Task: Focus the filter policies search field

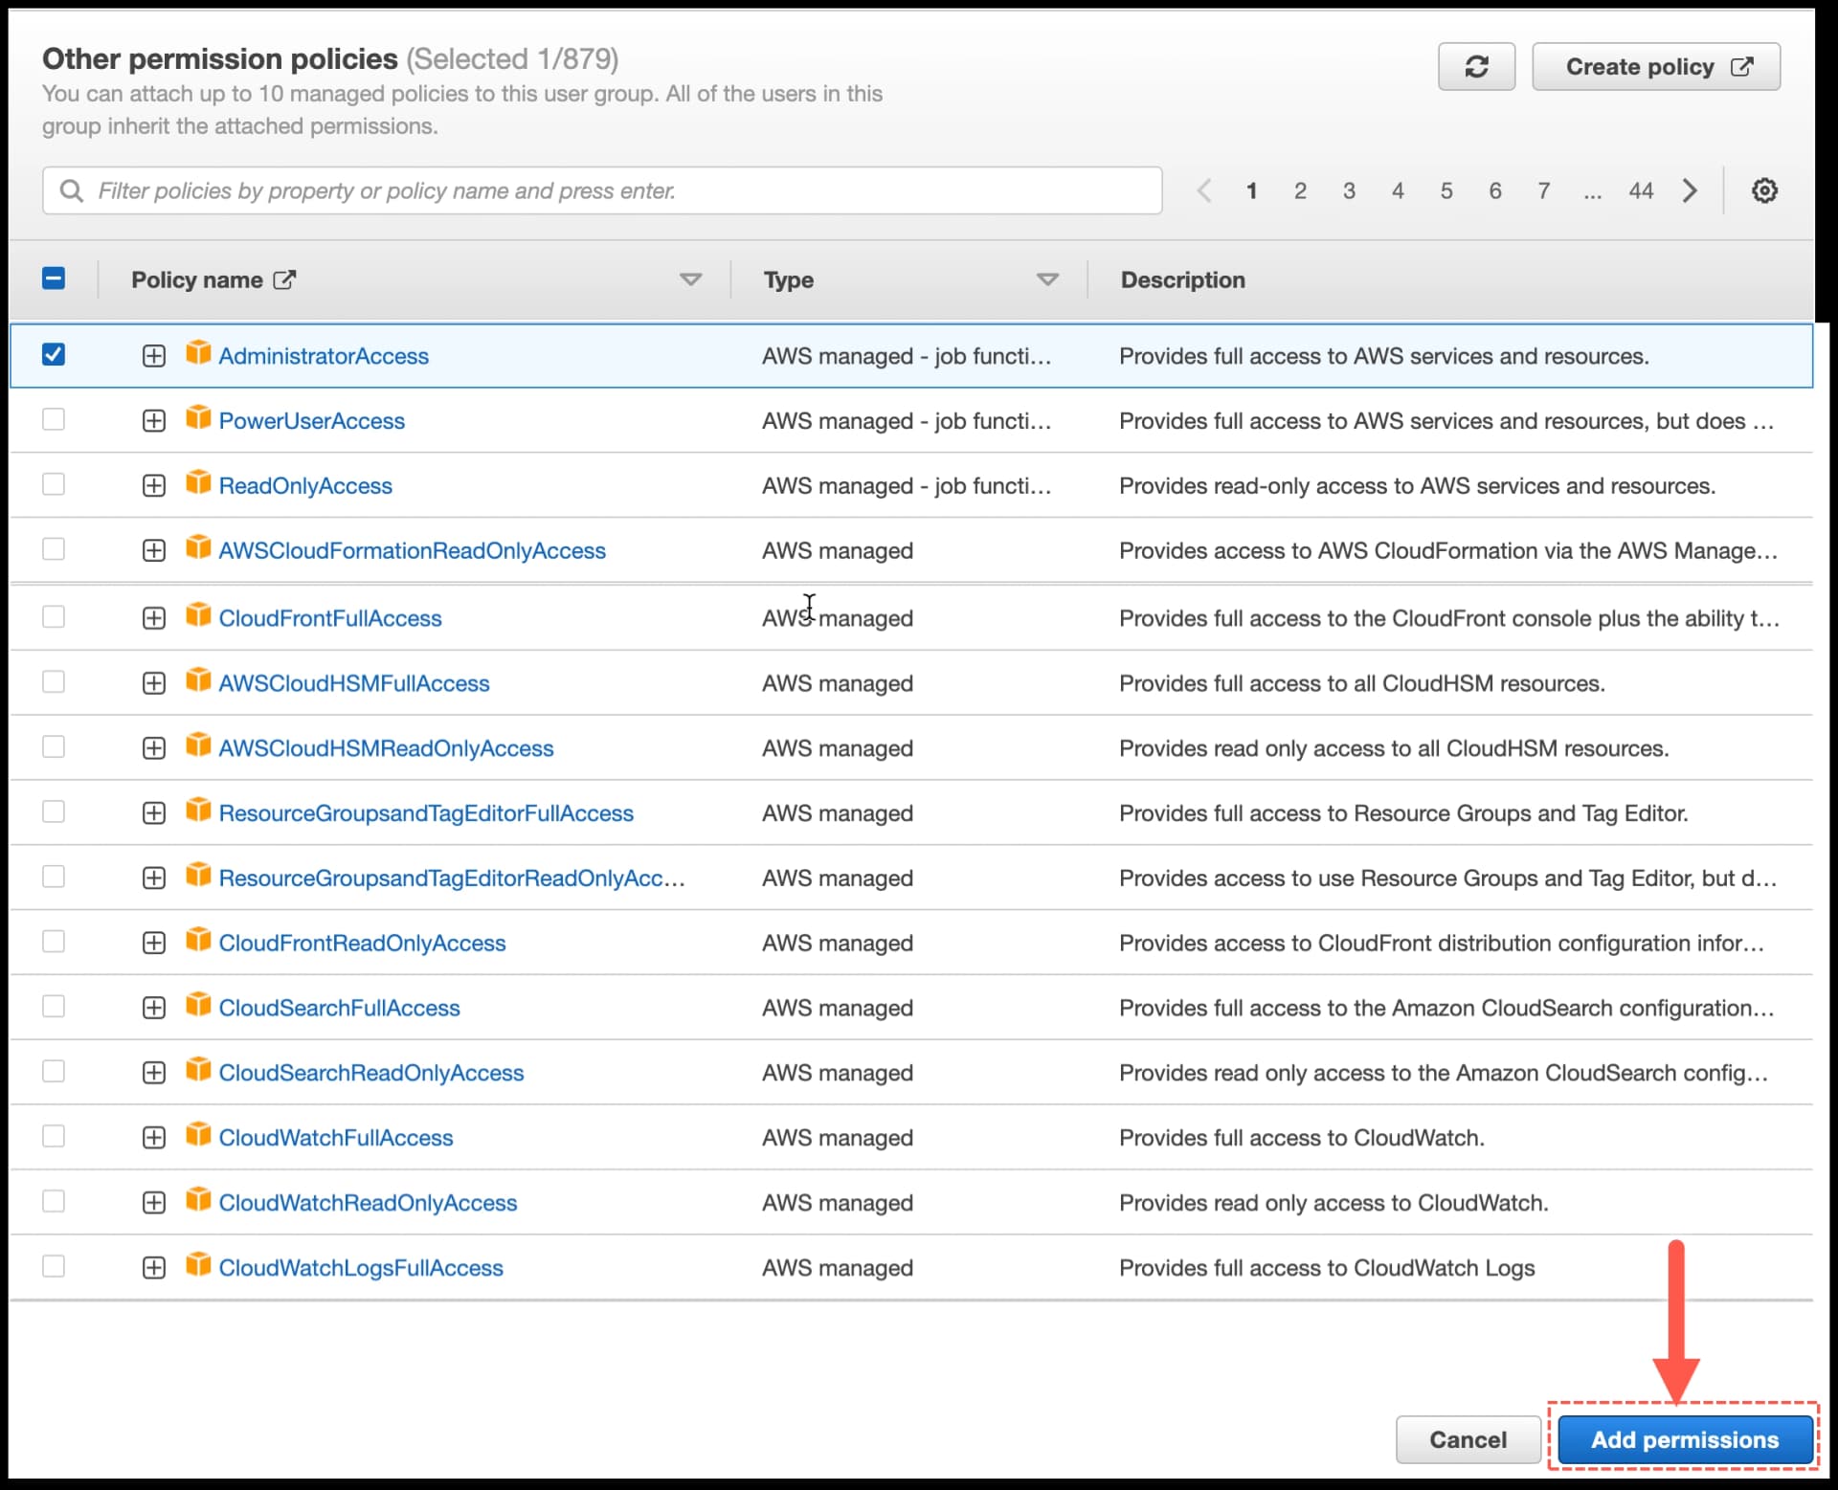Action: [602, 190]
